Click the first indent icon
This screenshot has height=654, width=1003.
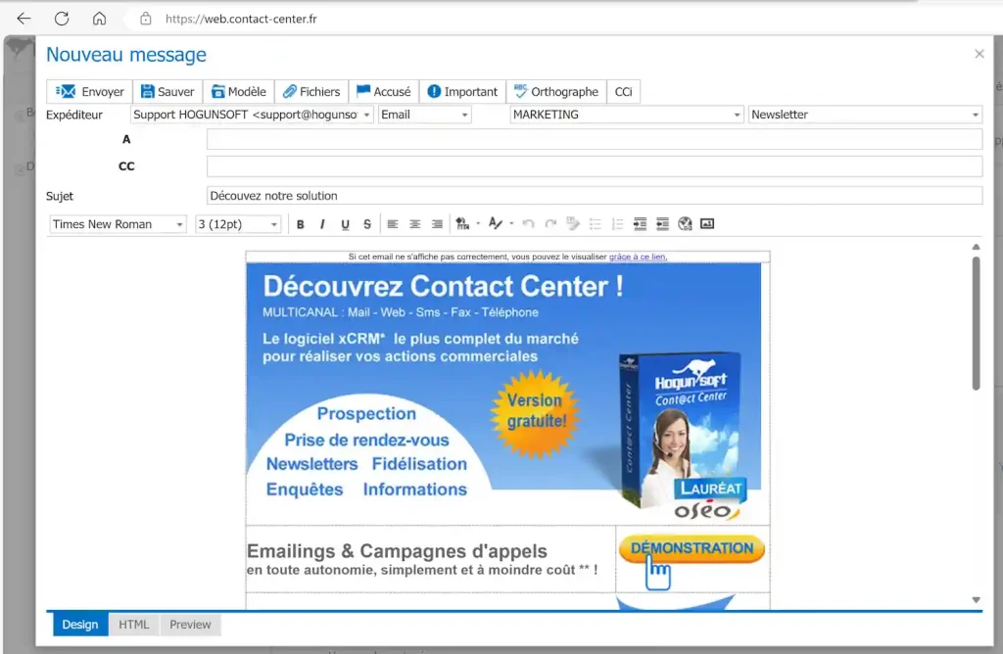[640, 224]
